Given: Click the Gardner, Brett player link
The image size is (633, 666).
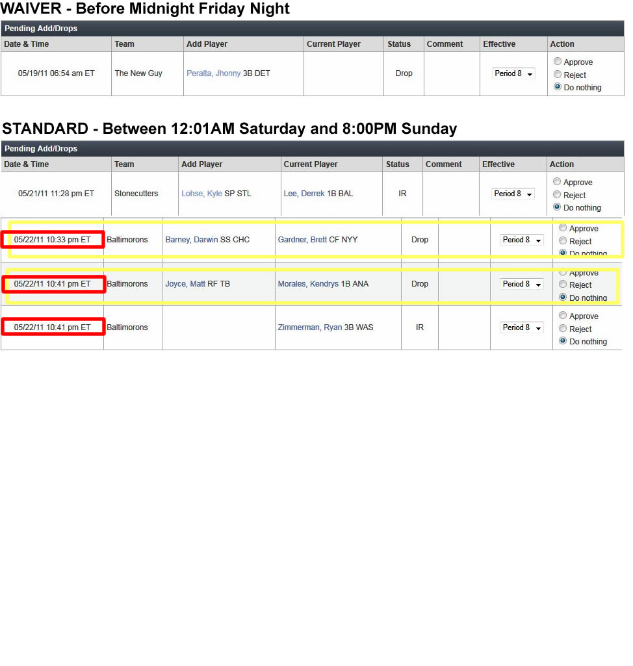Looking at the screenshot, I should tap(302, 240).
